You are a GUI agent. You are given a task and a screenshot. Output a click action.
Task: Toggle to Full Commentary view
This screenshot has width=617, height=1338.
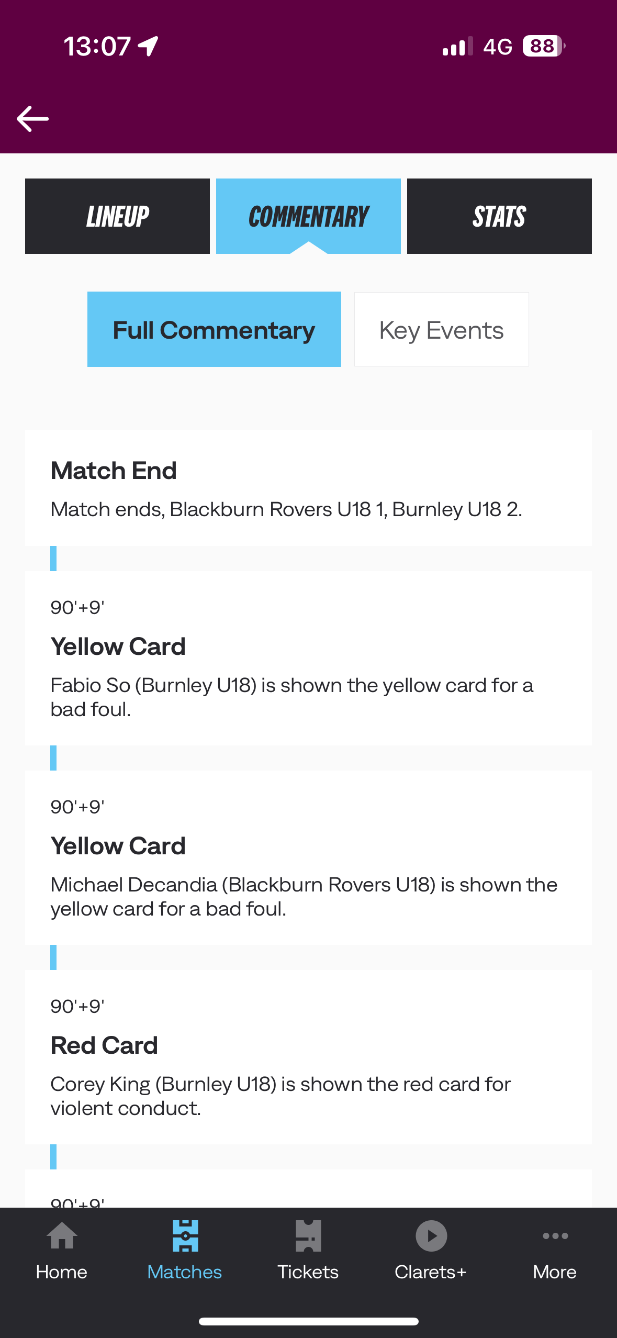(x=214, y=330)
